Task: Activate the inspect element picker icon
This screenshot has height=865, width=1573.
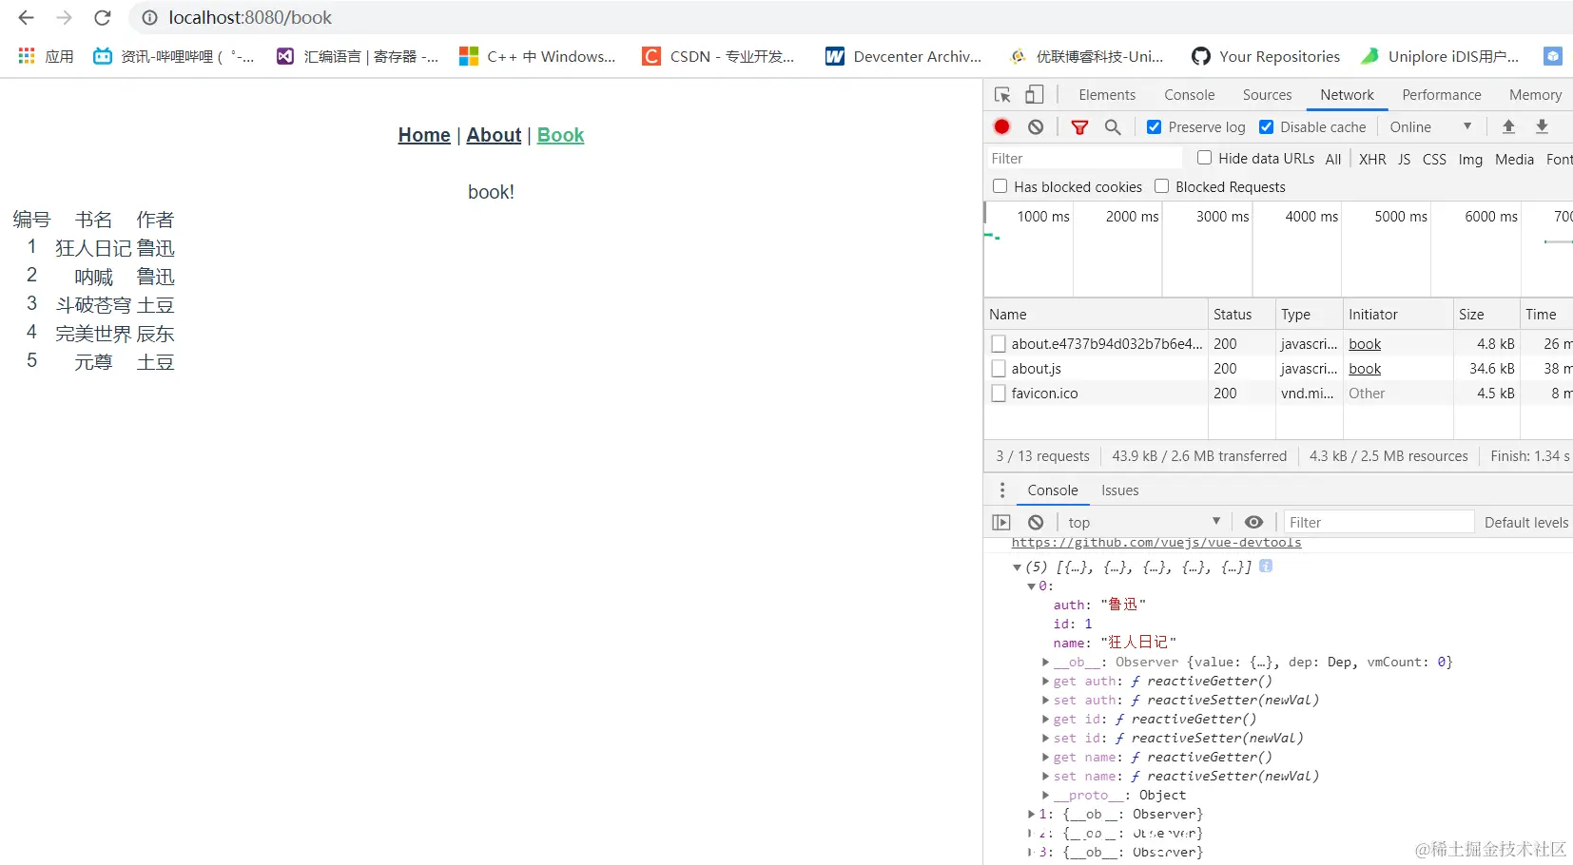Action: tap(1002, 95)
